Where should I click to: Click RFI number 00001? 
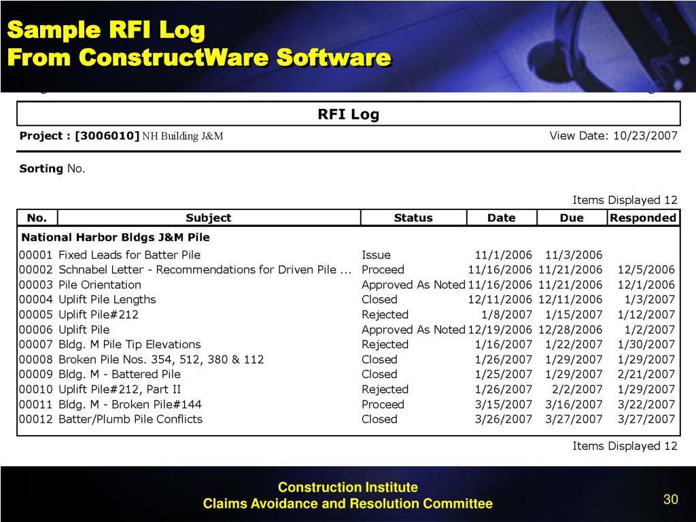[x=35, y=255]
